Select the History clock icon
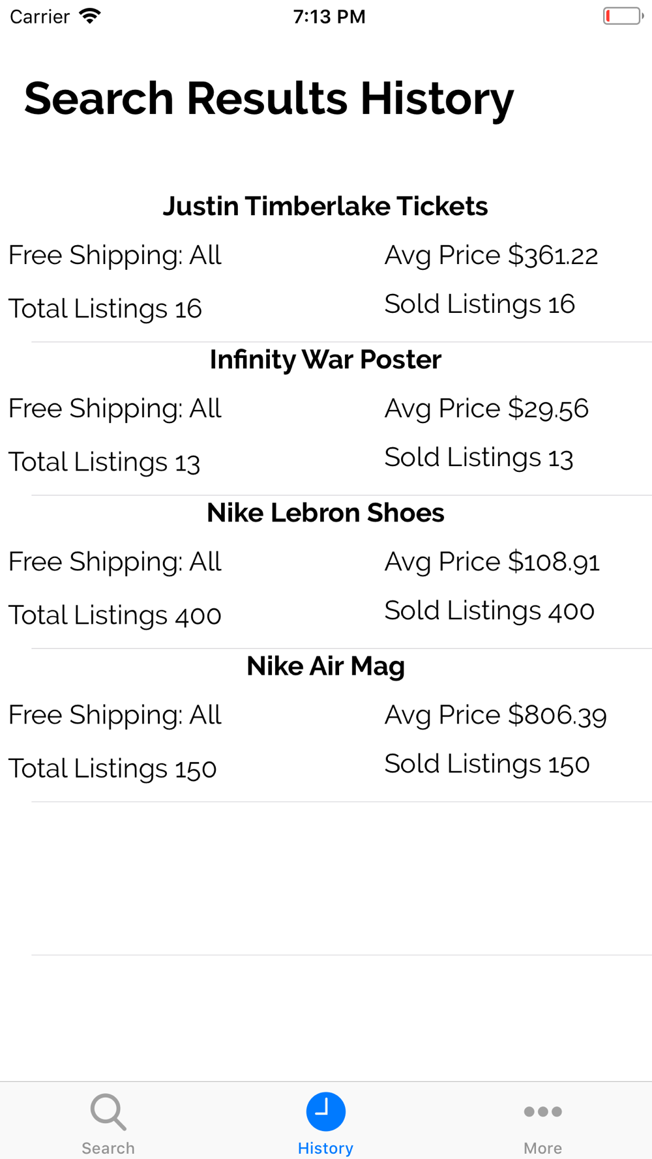 [326, 1111]
